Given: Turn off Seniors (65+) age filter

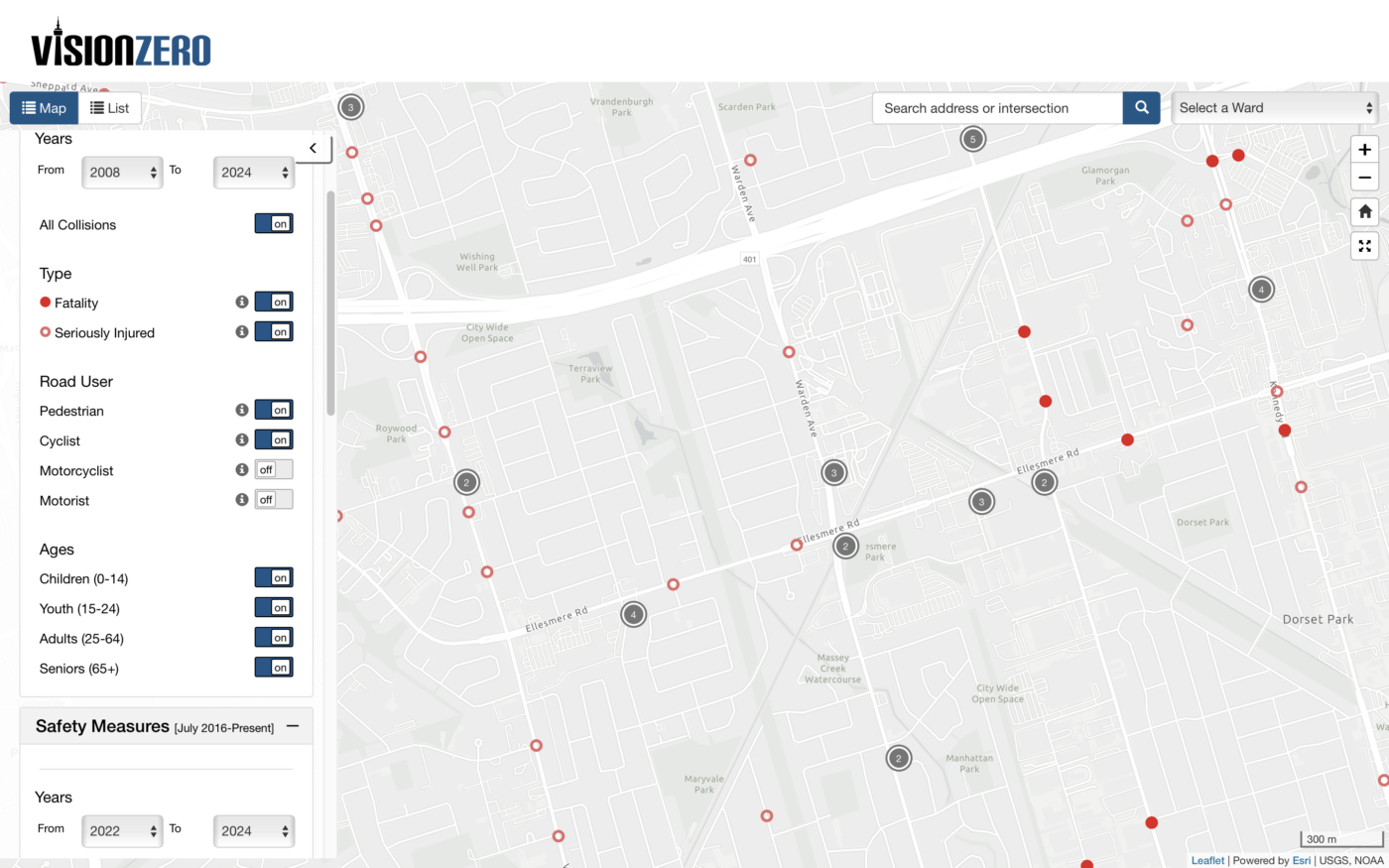Looking at the screenshot, I should pos(274,667).
